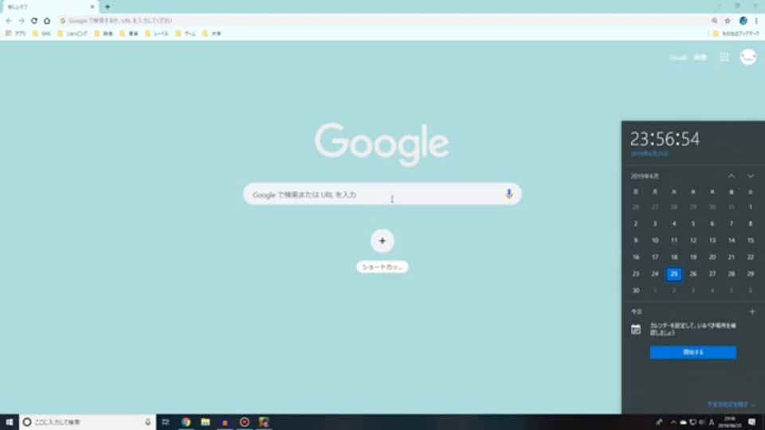
Task: Click the taskbar search microphone icon
Action: 148,422
